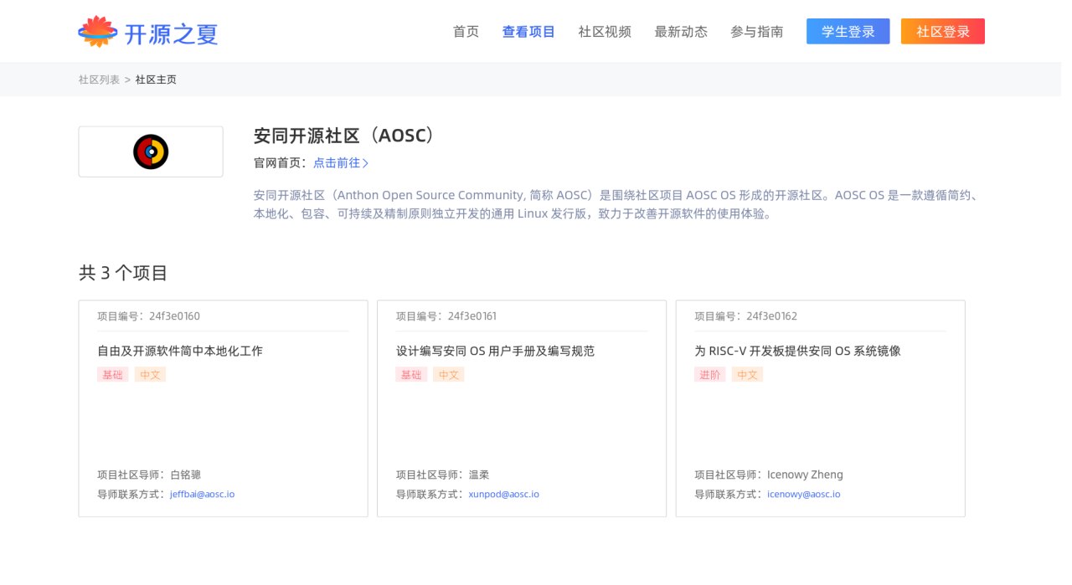Open the 参与指南 menu item

[x=757, y=32]
